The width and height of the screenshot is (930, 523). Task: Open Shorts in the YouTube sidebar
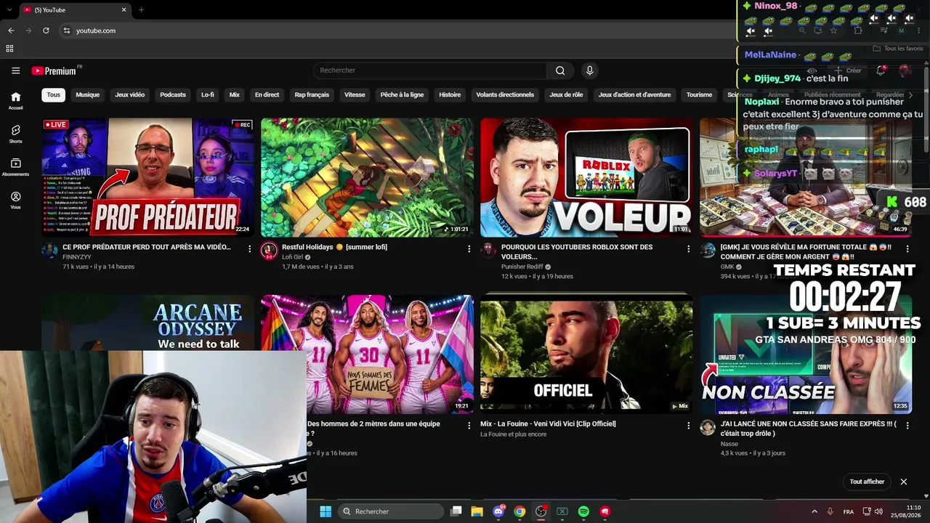pyautogui.click(x=15, y=134)
